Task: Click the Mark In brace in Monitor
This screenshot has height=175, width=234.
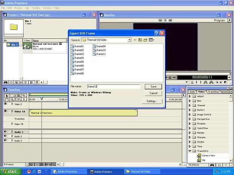Action: (196, 82)
